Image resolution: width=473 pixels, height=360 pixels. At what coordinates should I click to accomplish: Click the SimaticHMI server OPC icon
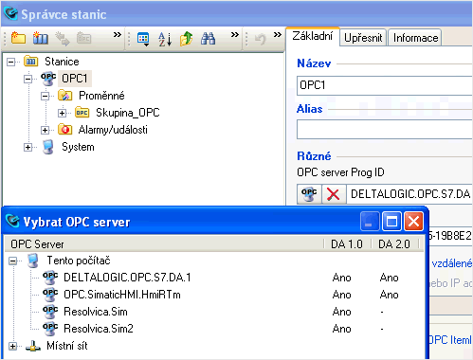pos(50,295)
